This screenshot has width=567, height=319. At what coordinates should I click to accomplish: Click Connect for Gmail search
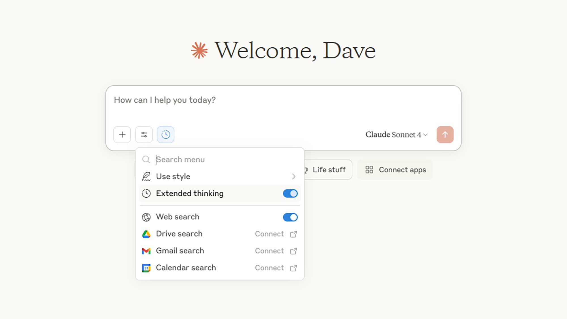pos(269,251)
